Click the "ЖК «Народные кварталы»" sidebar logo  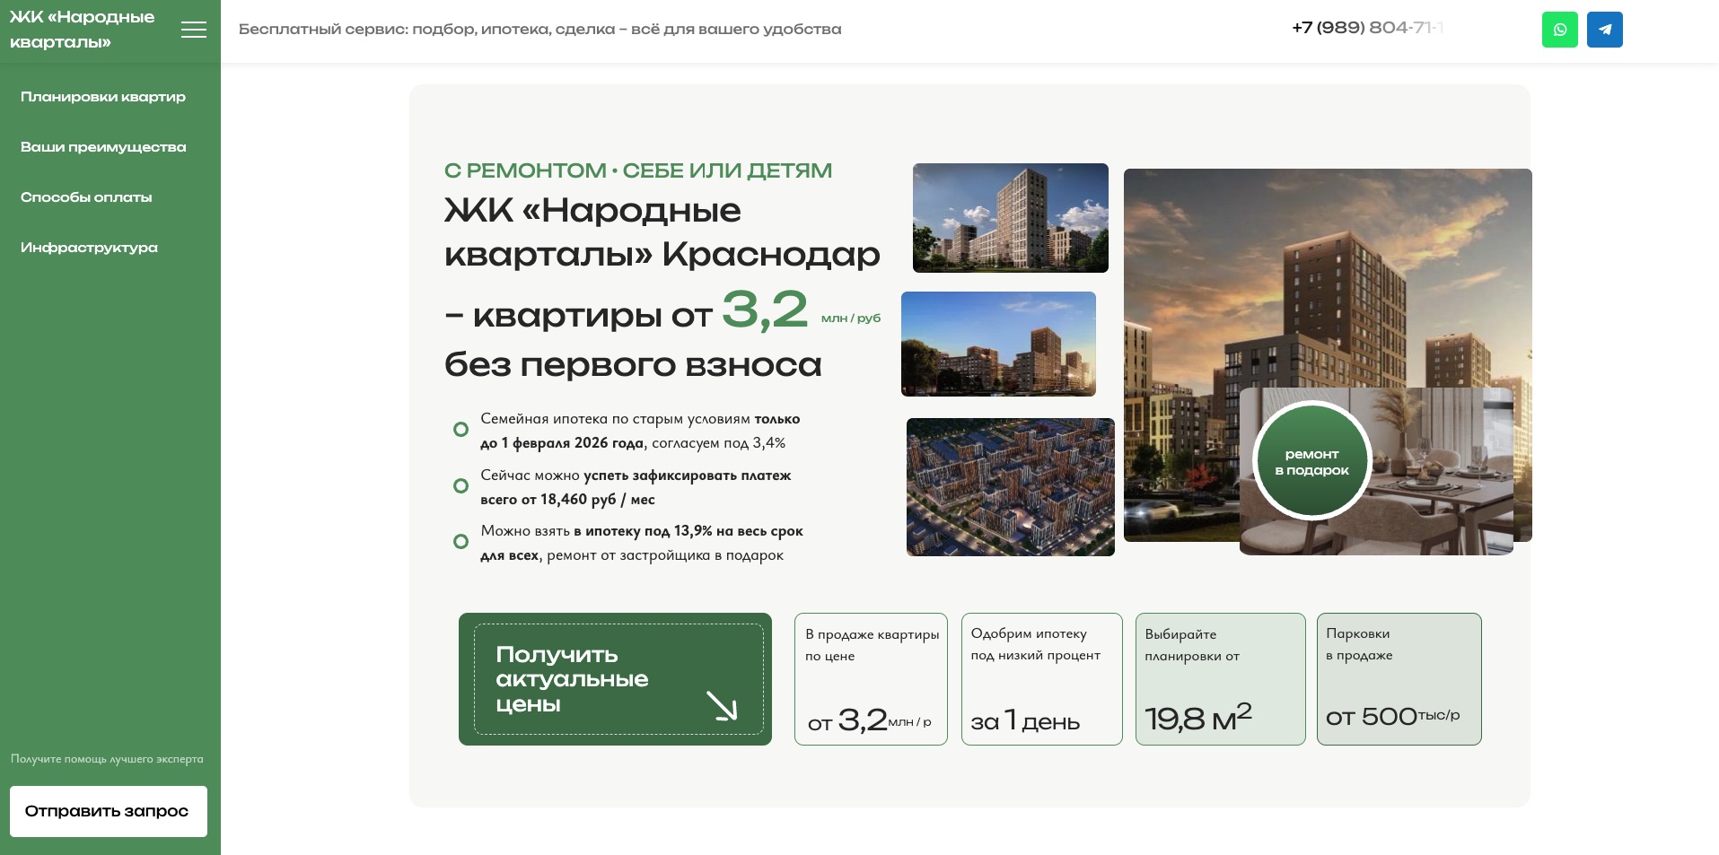pyautogui.click(x=82, y=30)
